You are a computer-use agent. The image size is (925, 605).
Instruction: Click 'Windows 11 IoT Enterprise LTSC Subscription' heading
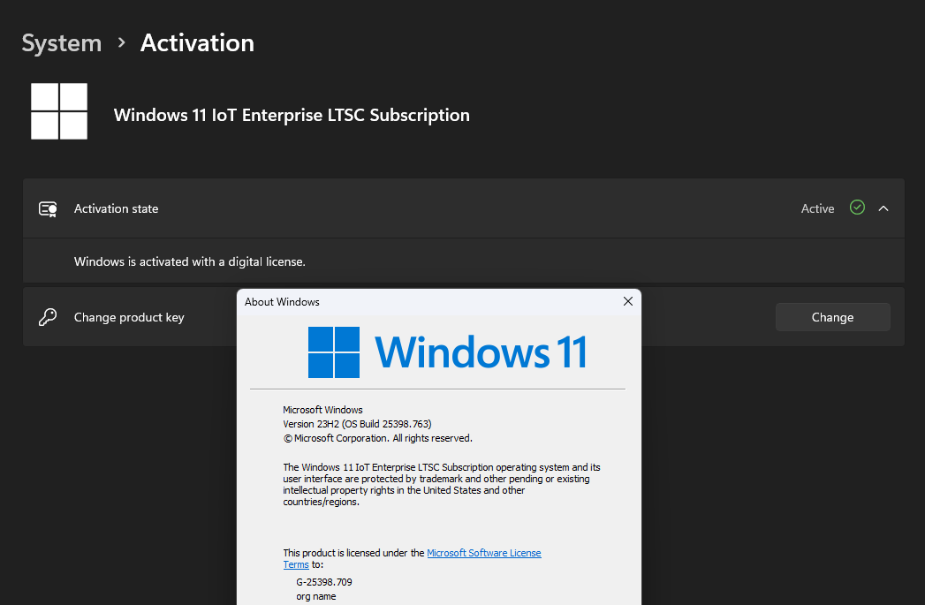tap(292, 115)
